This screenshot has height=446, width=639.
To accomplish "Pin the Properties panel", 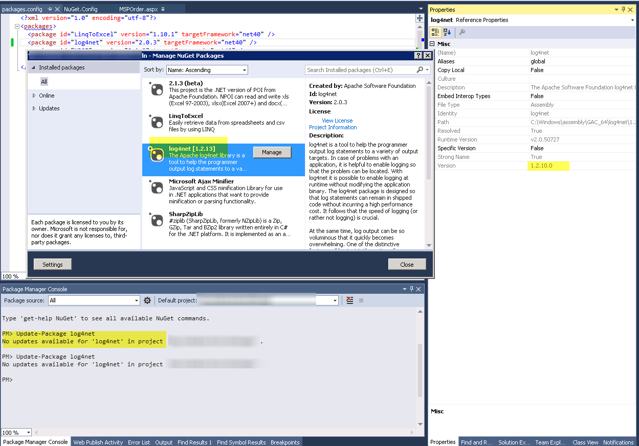I will coord(623,10).
